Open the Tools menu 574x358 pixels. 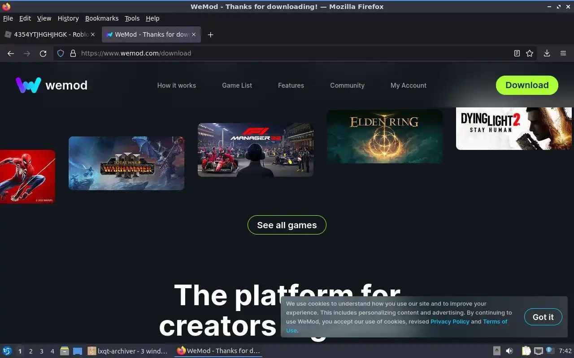(132, 18)
